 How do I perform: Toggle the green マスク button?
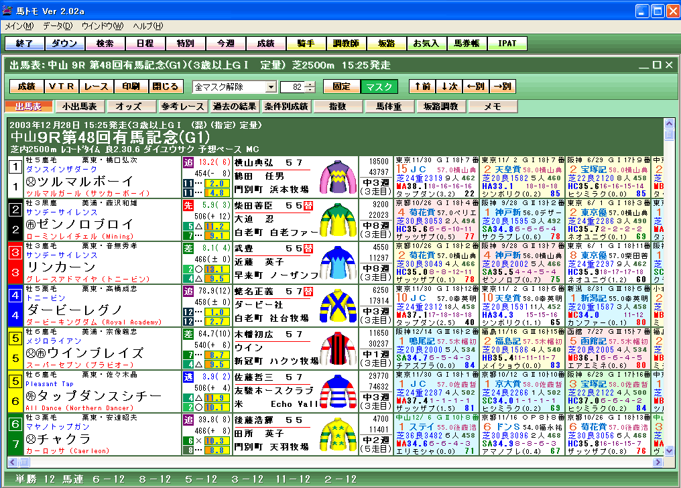click(379, 86)
